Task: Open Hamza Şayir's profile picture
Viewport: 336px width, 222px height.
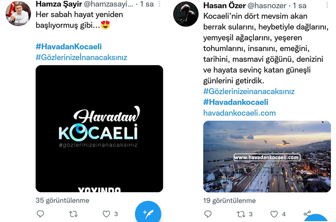Action: 18,13
